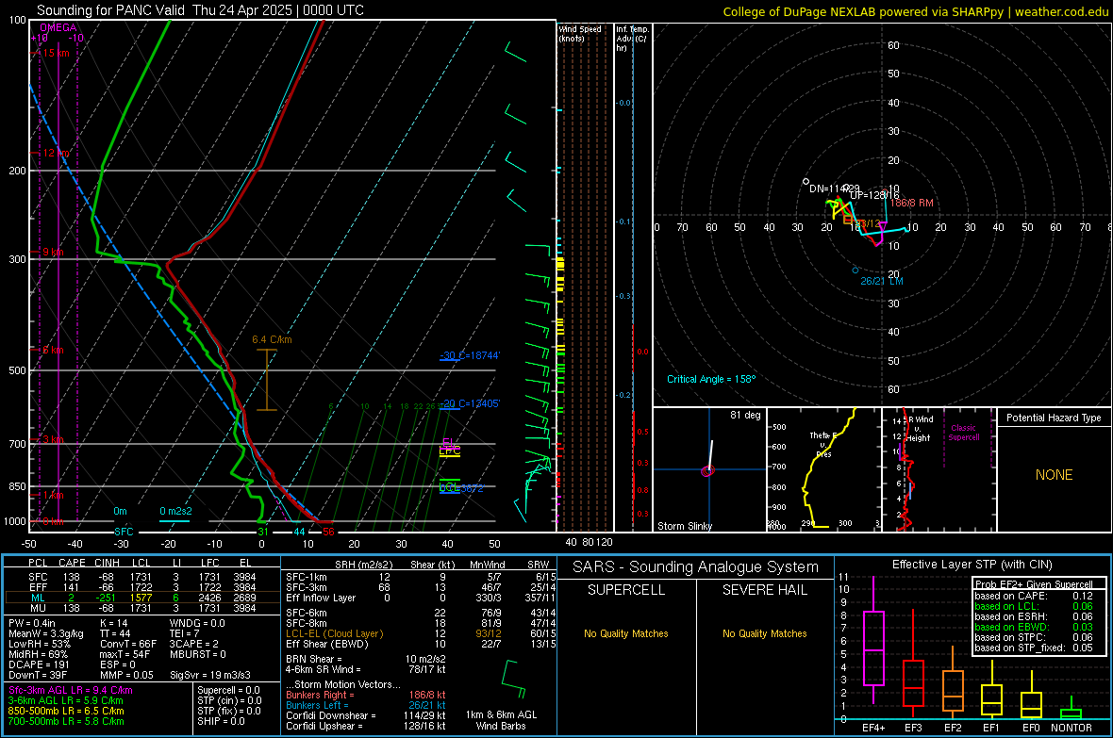Click '700-500mb LR = 5.8 C/km'

point(66,721)
